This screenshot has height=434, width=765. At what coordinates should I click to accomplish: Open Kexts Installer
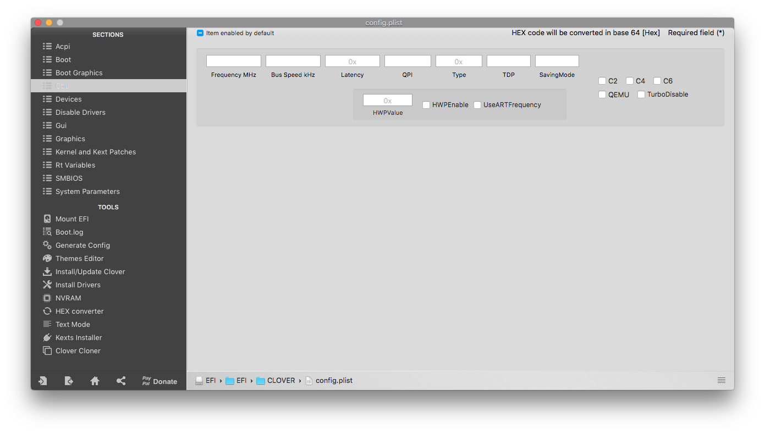point(108,337)
